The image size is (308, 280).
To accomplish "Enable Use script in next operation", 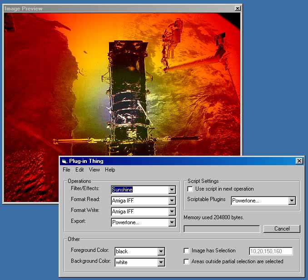I will (190, 189).
